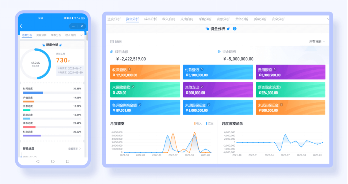348x184 pixels.
Task: Open the 所有日期 date dropdown
Action: pyautogui.click(x=317, y=42)
